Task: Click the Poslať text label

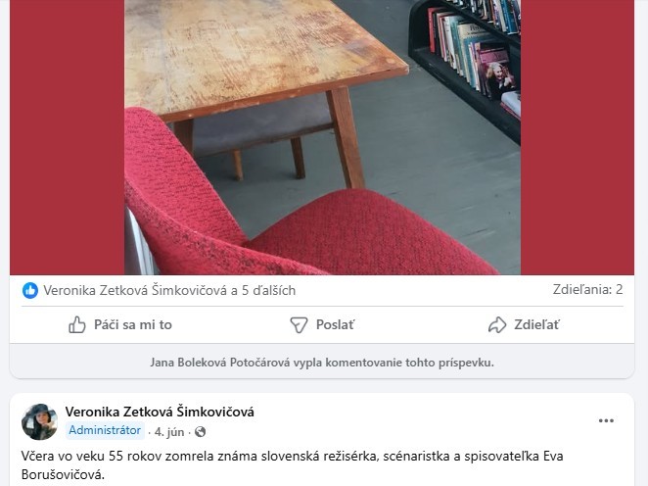Action: [x=335, y=324]
